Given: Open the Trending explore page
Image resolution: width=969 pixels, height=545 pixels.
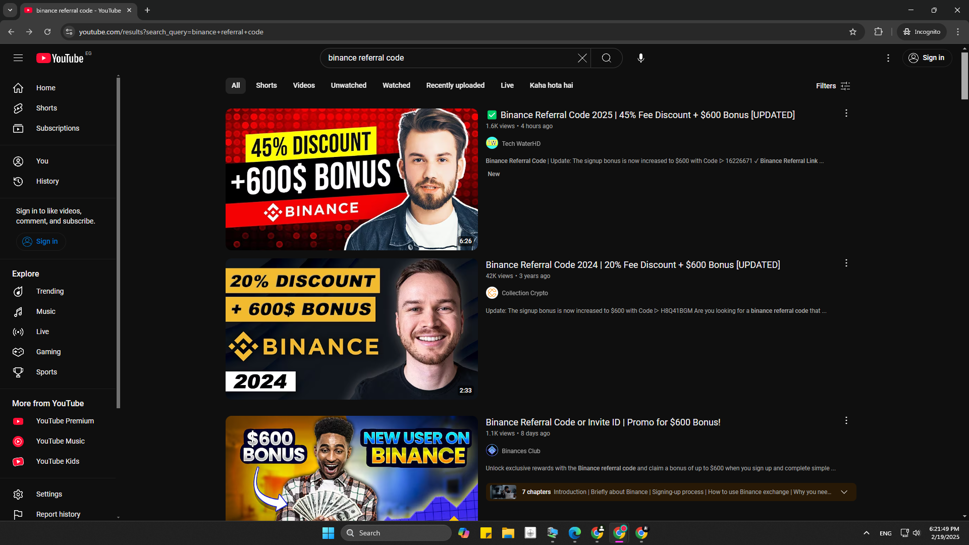Looking at the screenshot, I should [49, 291].
